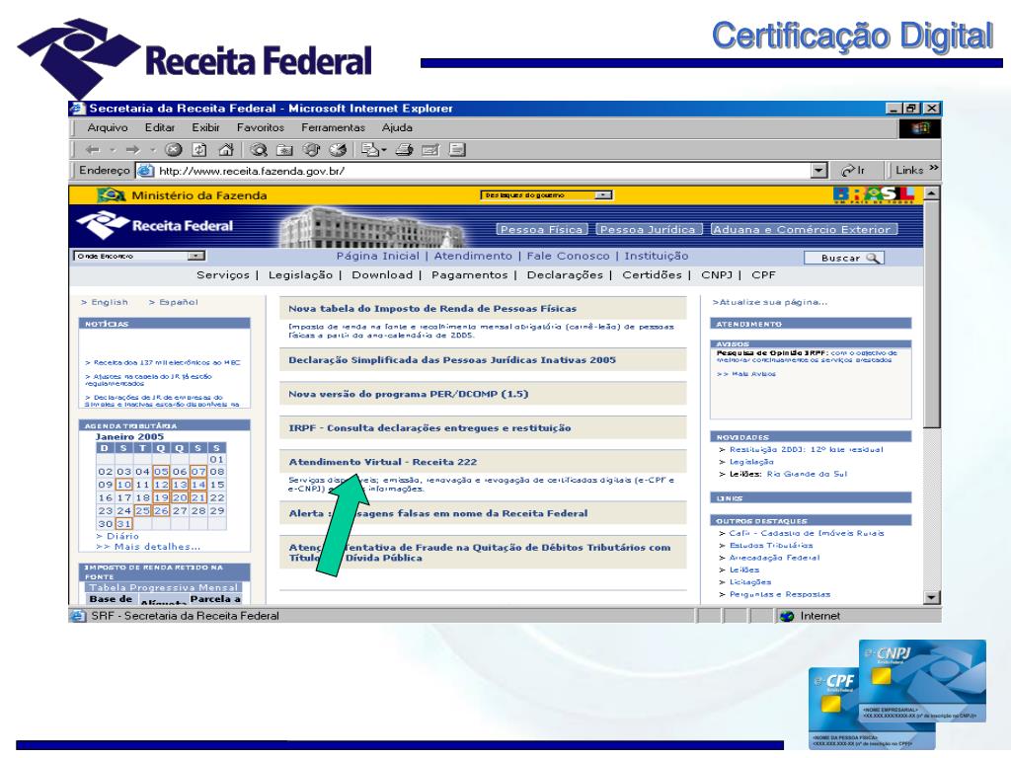The image size is (1011, 758).
Task: Expand the address bar dropdown
Action: point(818,171)
